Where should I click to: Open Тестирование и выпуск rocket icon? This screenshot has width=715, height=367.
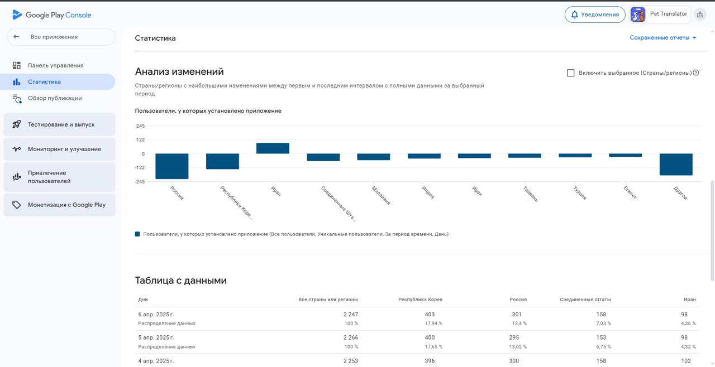[17, 124]
